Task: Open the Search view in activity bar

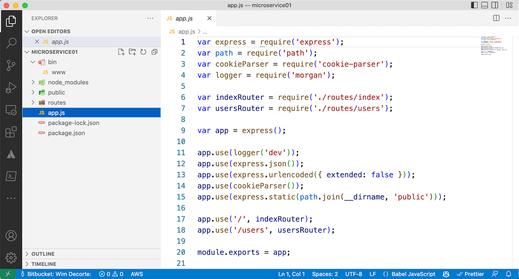Action: tap(11, 43)
